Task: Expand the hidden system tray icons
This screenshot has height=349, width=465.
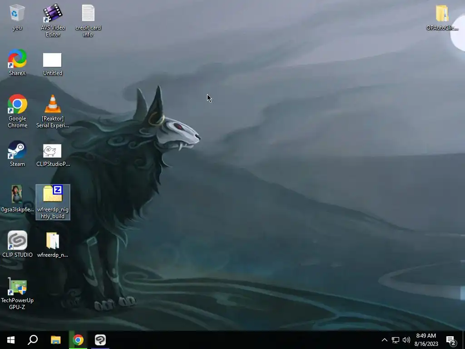Action: (x=384, y=340)
